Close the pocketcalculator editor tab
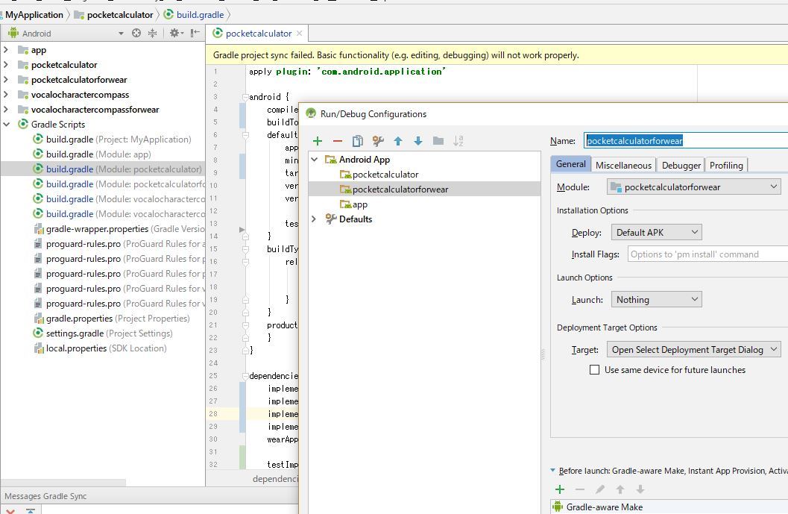Screen dimensions: 788x514 300,34
